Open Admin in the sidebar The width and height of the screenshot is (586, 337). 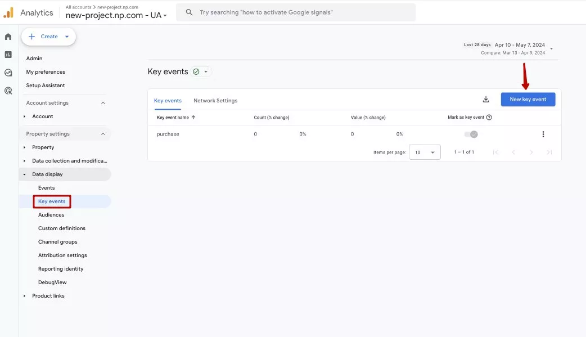pyautogui.click(x=34, y=59)
